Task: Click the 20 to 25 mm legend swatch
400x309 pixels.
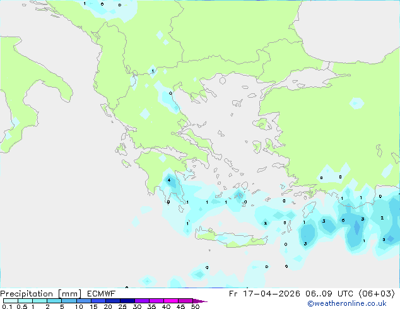Action: click(112, 301)
